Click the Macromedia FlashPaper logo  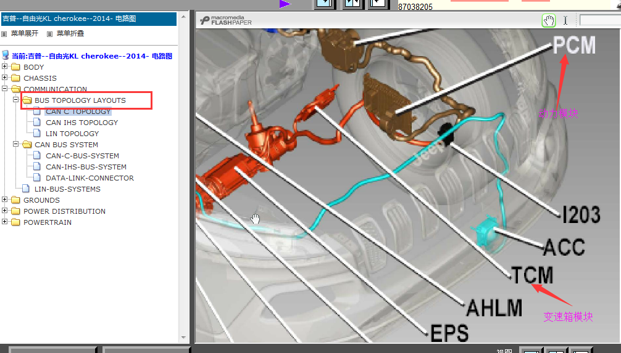226,20
